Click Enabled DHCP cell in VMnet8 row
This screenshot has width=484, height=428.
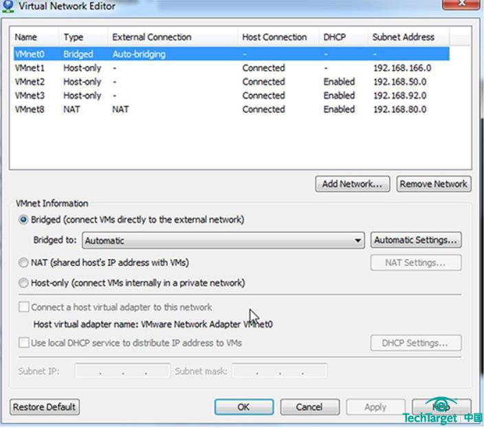tap(339, 109)
